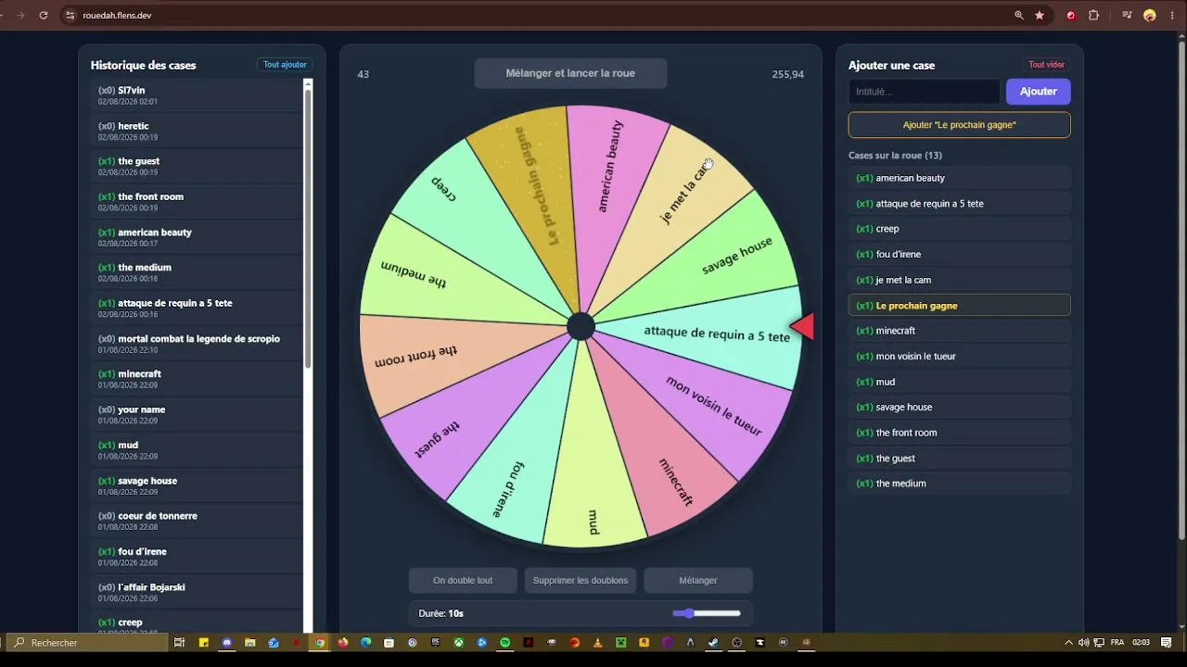Image resolution: width=1187 pixels, height=667 pixels.
Task: Open Spotify from the taskbar
Action: [x=505, y=642]
